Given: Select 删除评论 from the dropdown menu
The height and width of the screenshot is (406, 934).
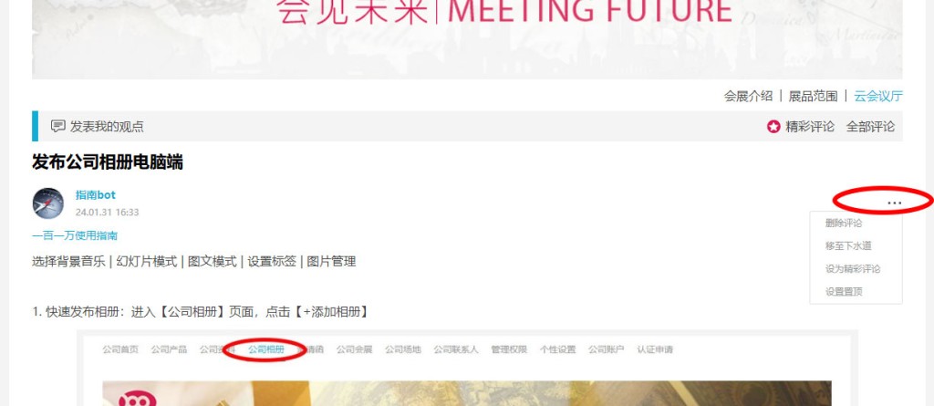Looking at the screenshot, I should [844, 223].
